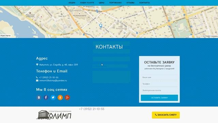Open the VKontakte social icon
The height and width of the screenshot is (123, 218).
pyautogui.click(x=39, y=97)
